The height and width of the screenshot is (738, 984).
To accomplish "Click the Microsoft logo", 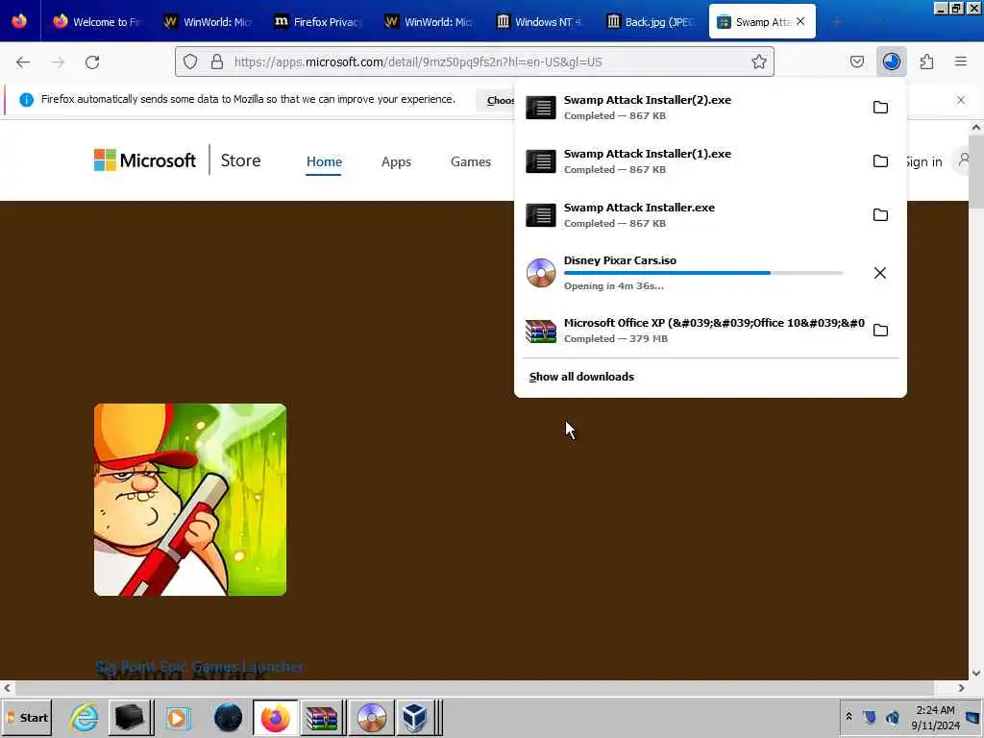I will coord(145,160).
